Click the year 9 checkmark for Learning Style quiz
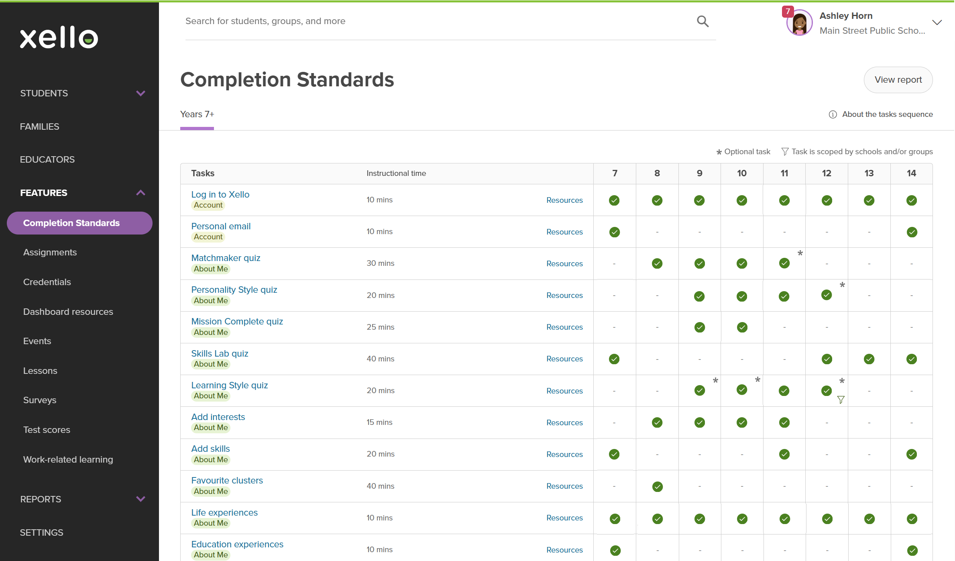This screenshot has height=561, width=955. pyautogui.click(x=700, y=391)
